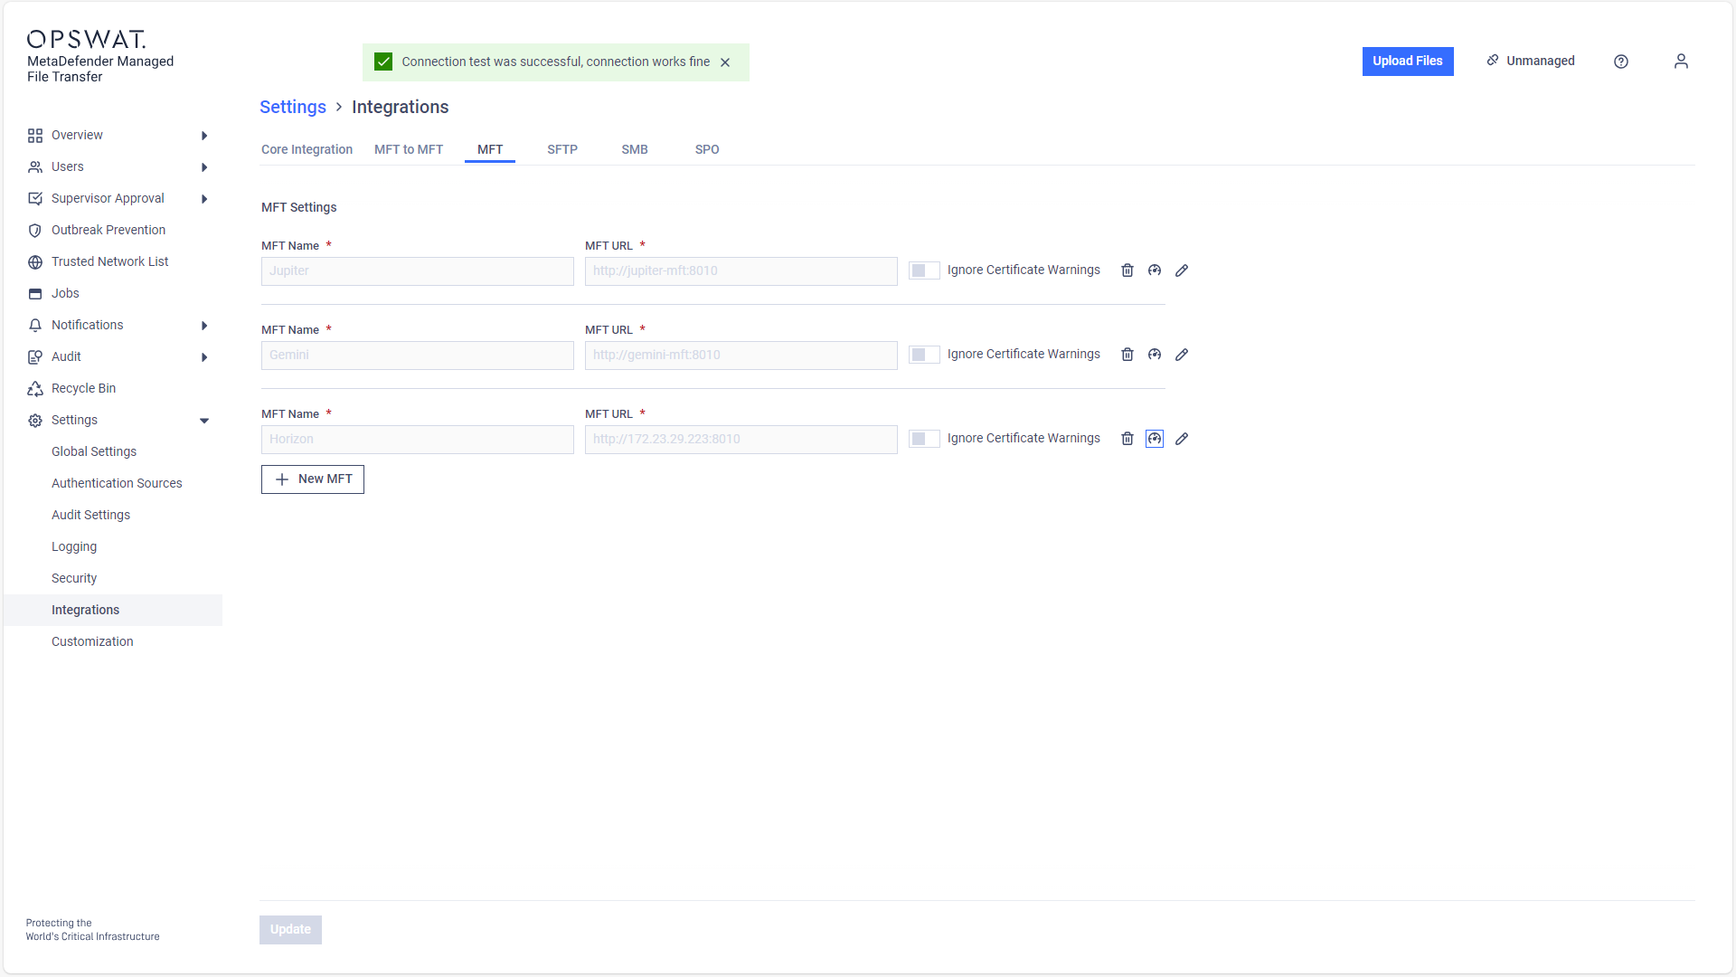Viewport: 1736px width, 977px height.
Task: Open Customization settings
Action: tap(92, 642)
